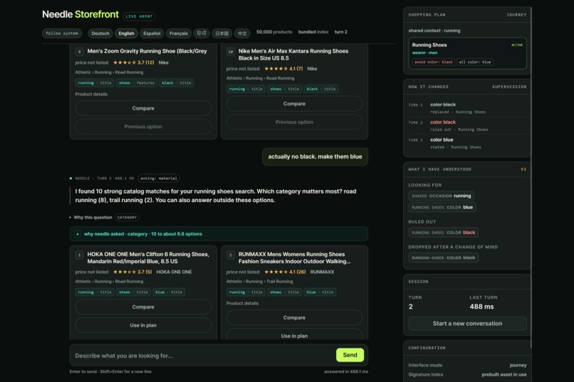Viewport: 574px width, 382px height.
Task: Click the SHARED OCCASION running chip
Action: [441, 196]
